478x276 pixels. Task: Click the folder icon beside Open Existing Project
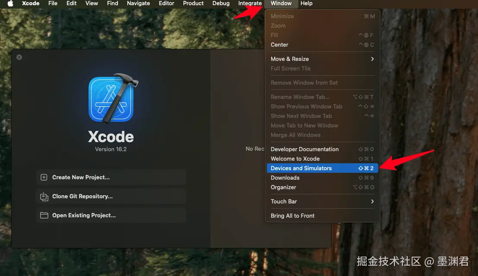click(x=44, y=215)
